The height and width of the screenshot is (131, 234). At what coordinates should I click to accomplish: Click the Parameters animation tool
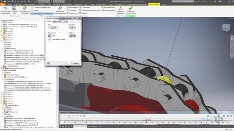84,7
